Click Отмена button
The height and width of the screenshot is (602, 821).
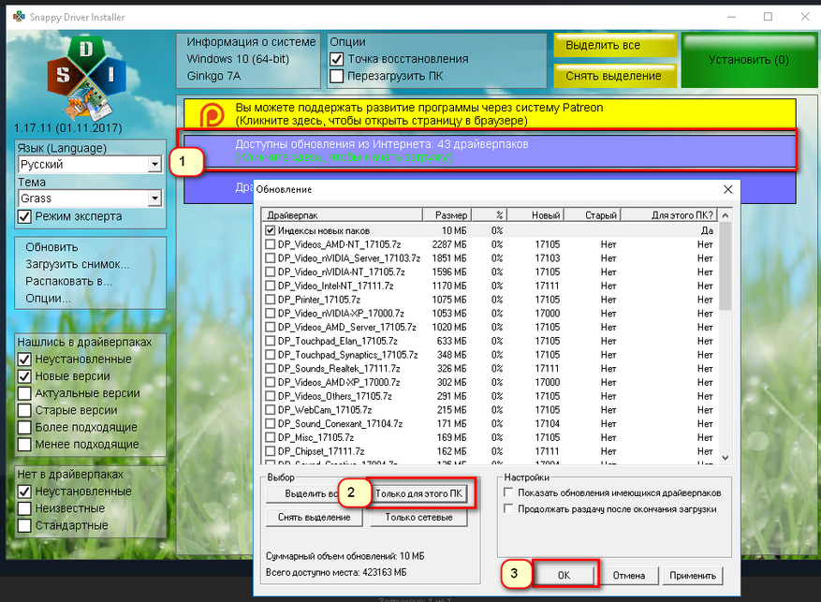[629, 575]
